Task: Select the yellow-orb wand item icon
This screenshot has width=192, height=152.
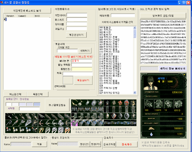Action: [x=15, y=130]
